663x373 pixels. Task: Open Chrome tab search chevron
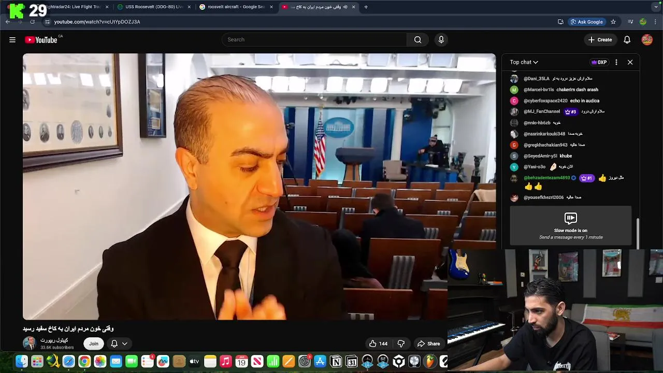click(x=656, y=7)
